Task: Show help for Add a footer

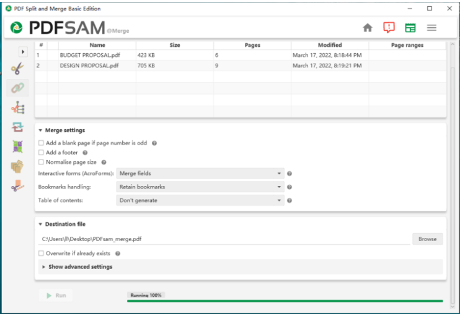Action: 85,153
